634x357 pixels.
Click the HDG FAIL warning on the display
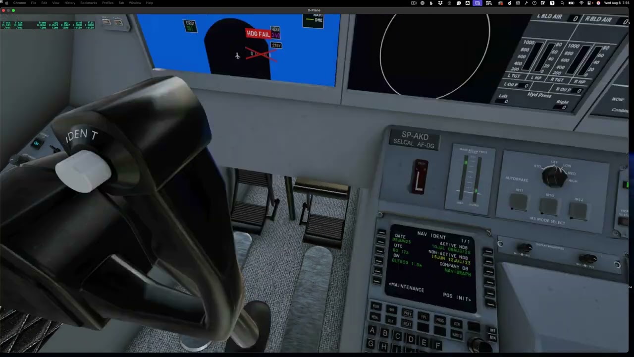coord(258,34)
